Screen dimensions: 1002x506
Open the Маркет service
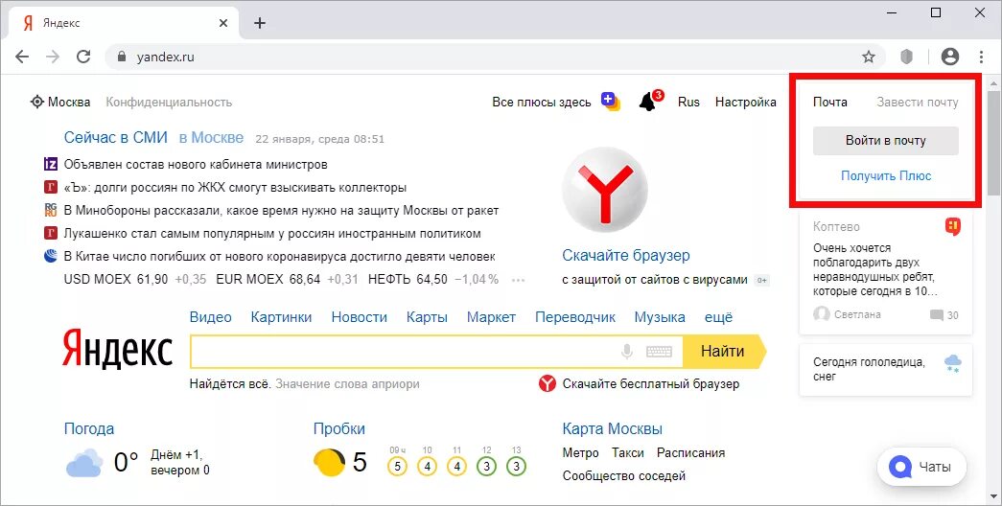[491, 317]
